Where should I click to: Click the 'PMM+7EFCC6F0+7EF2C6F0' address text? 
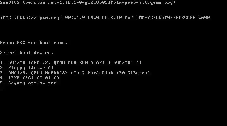(x=166, y=18)
